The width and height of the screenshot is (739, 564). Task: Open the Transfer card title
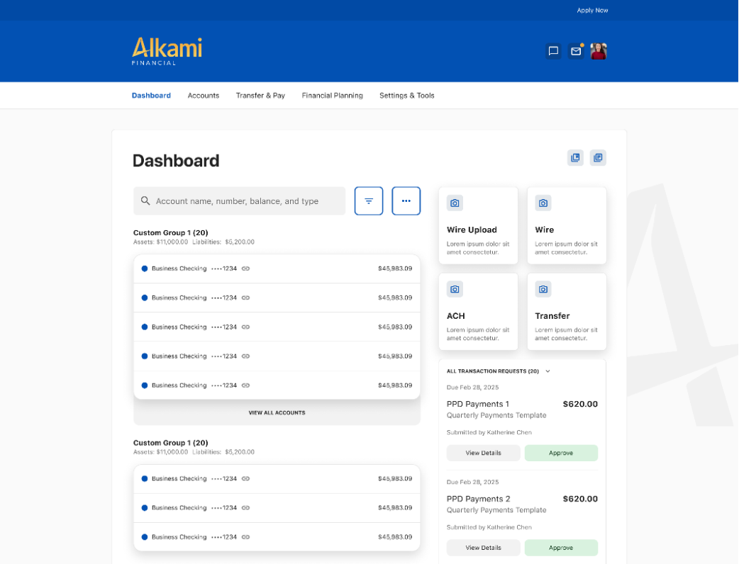552,316
